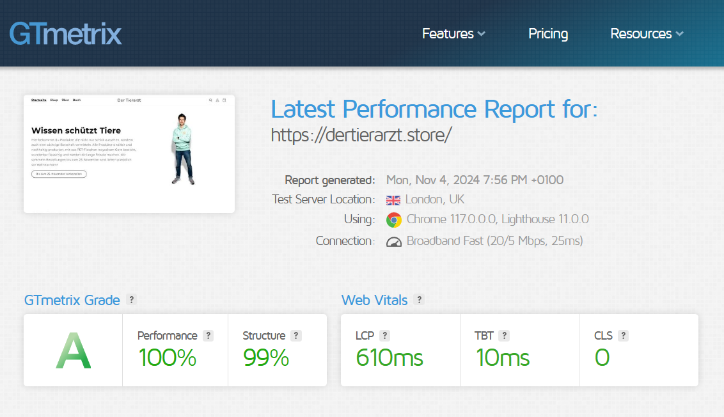This screenshot has height=417, width=724.
Task: Click the CLS value 0
Action: [602, 358]
